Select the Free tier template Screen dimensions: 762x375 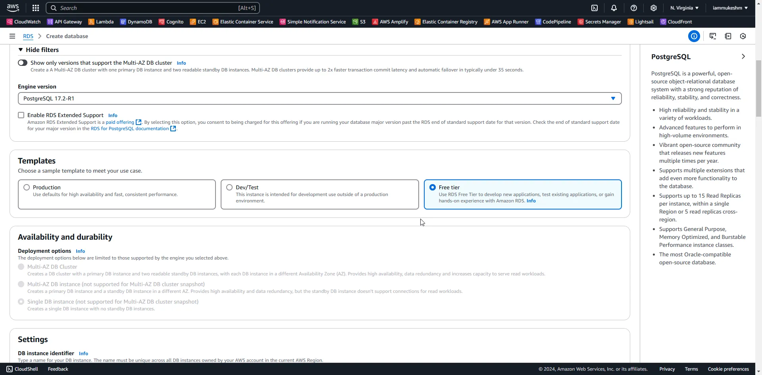(x=432, y=187)
